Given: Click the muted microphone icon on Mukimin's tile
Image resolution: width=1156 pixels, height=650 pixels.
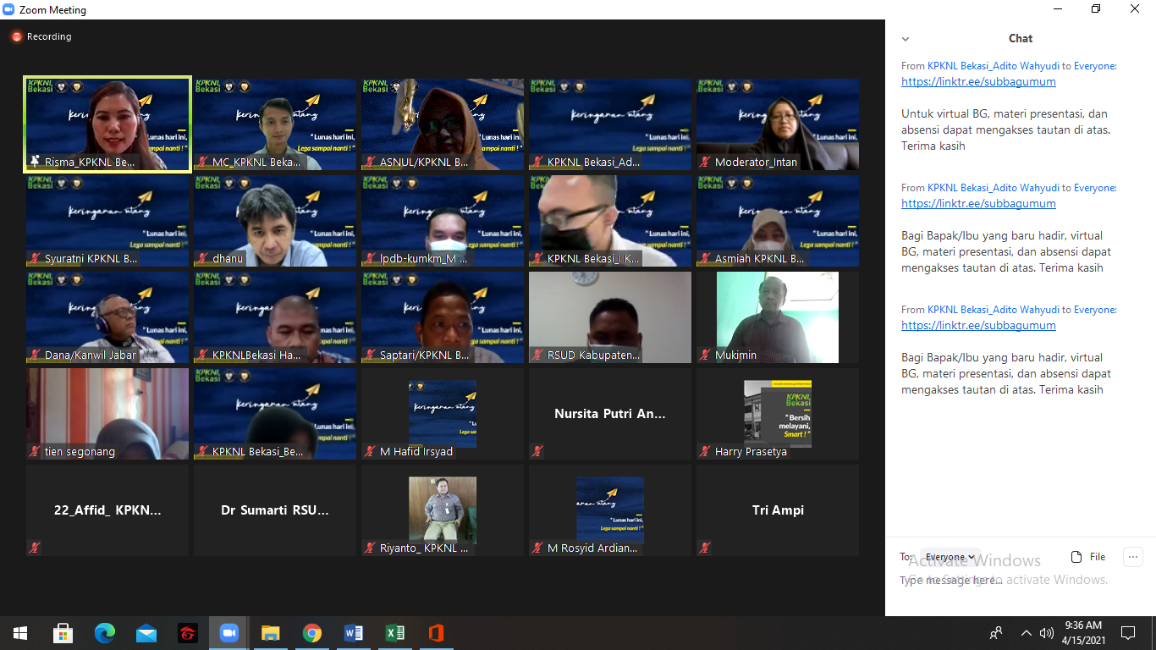Looking at the screenshot, I should 705,355.
